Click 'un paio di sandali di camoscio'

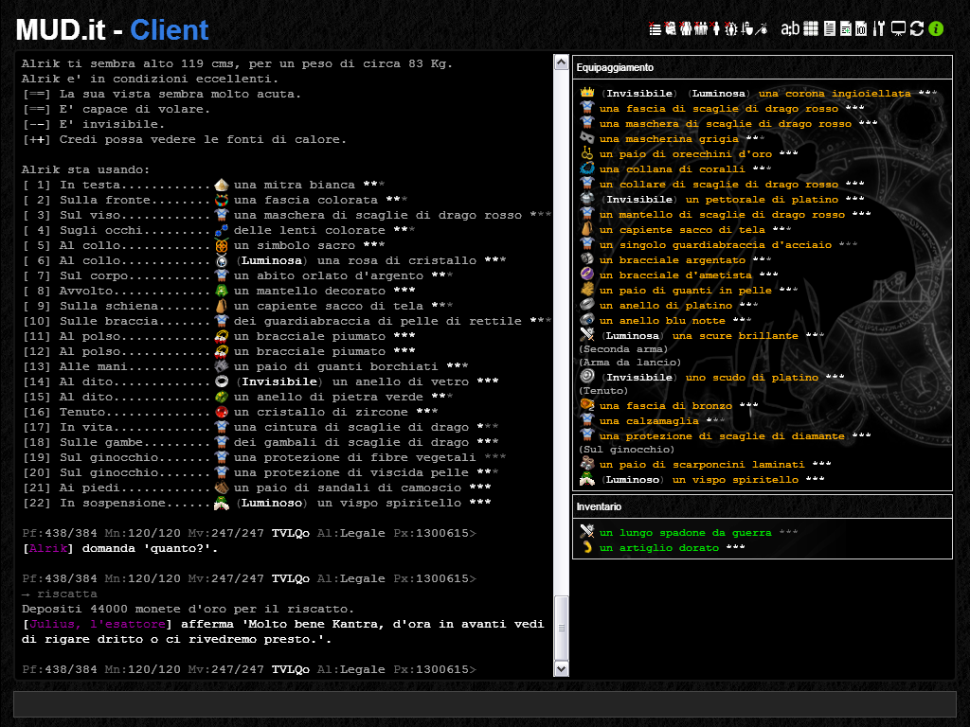(348, 488)
